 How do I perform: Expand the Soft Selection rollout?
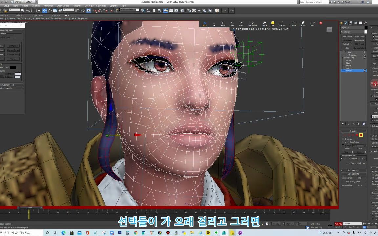[353, 171]
